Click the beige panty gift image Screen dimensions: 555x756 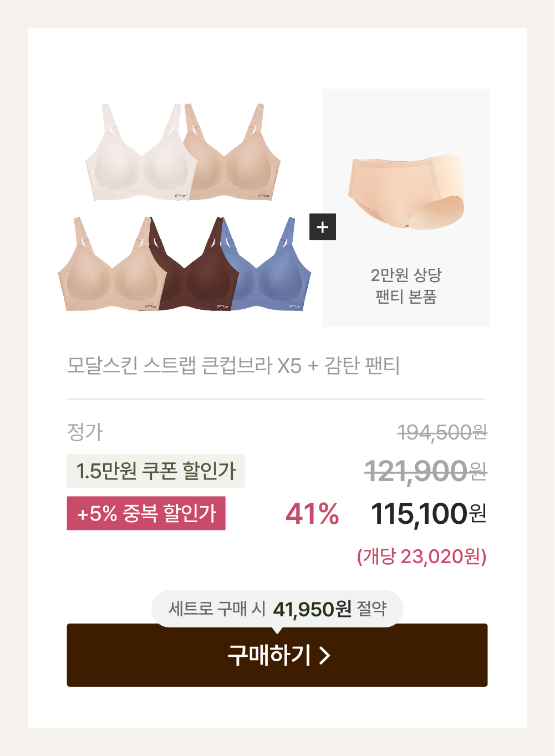pyautogui.click(x=406, y=192)
